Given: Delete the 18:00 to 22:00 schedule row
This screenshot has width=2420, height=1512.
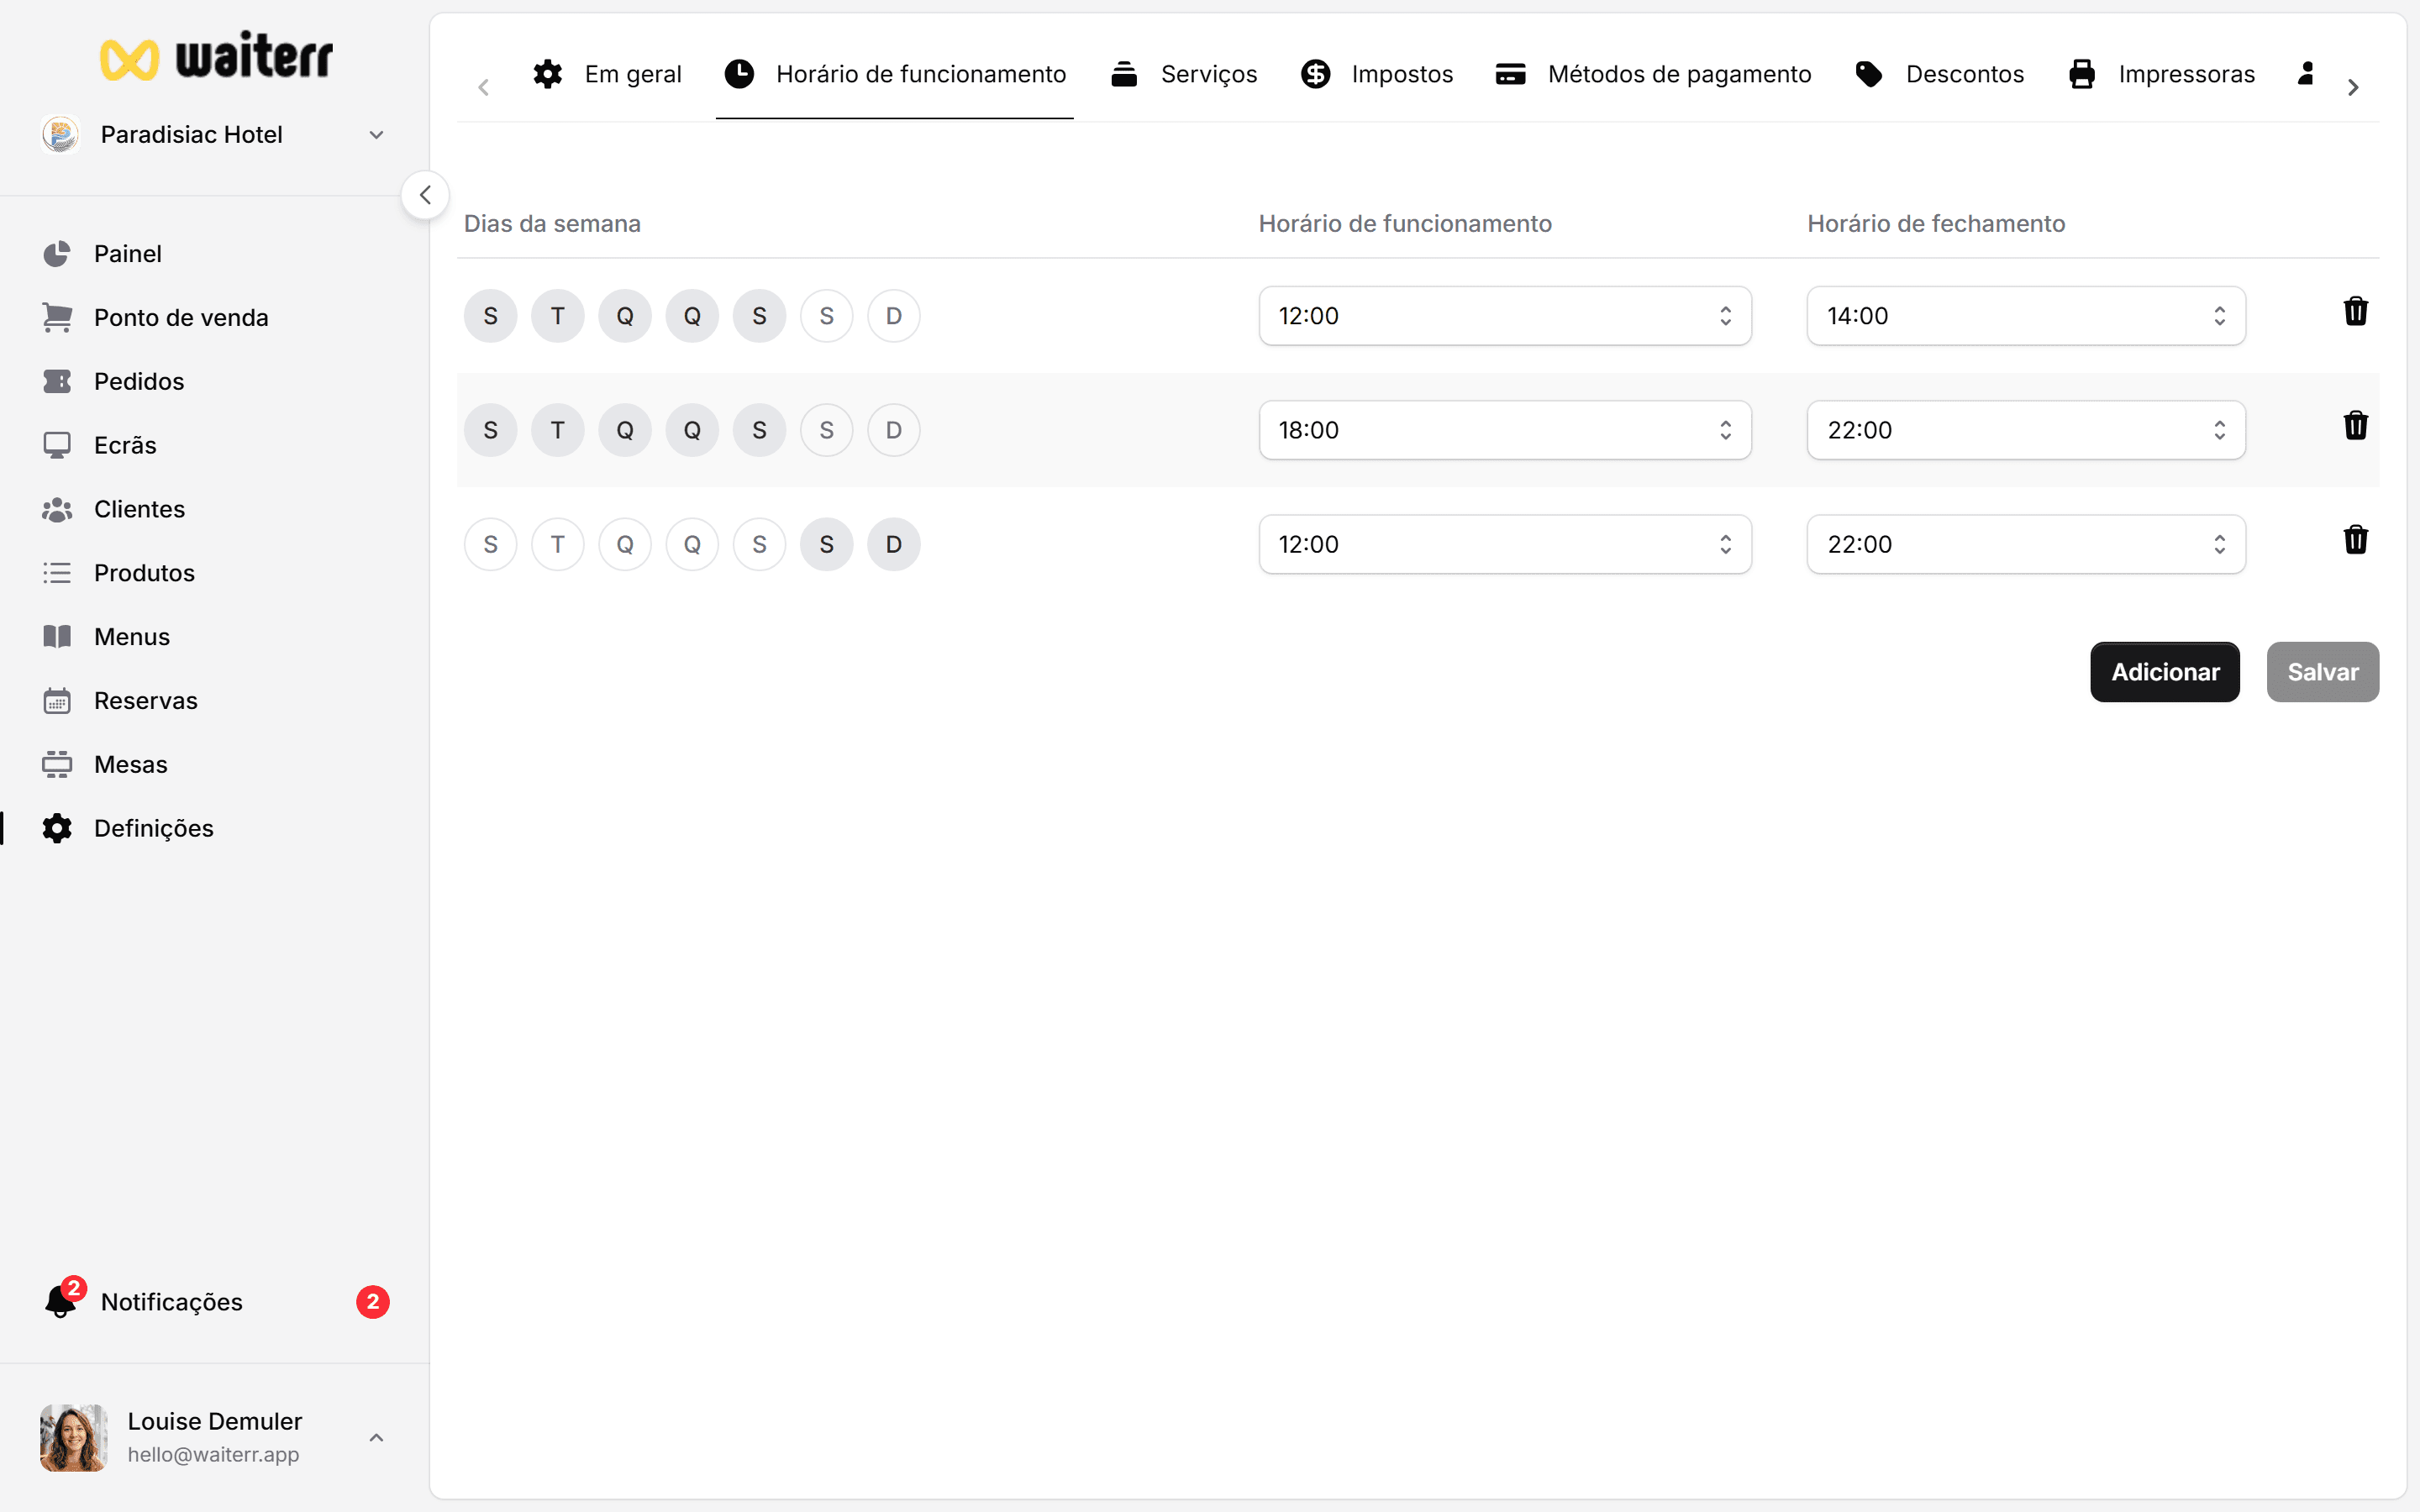Looking at the screenshot, I should (2355, 426).
